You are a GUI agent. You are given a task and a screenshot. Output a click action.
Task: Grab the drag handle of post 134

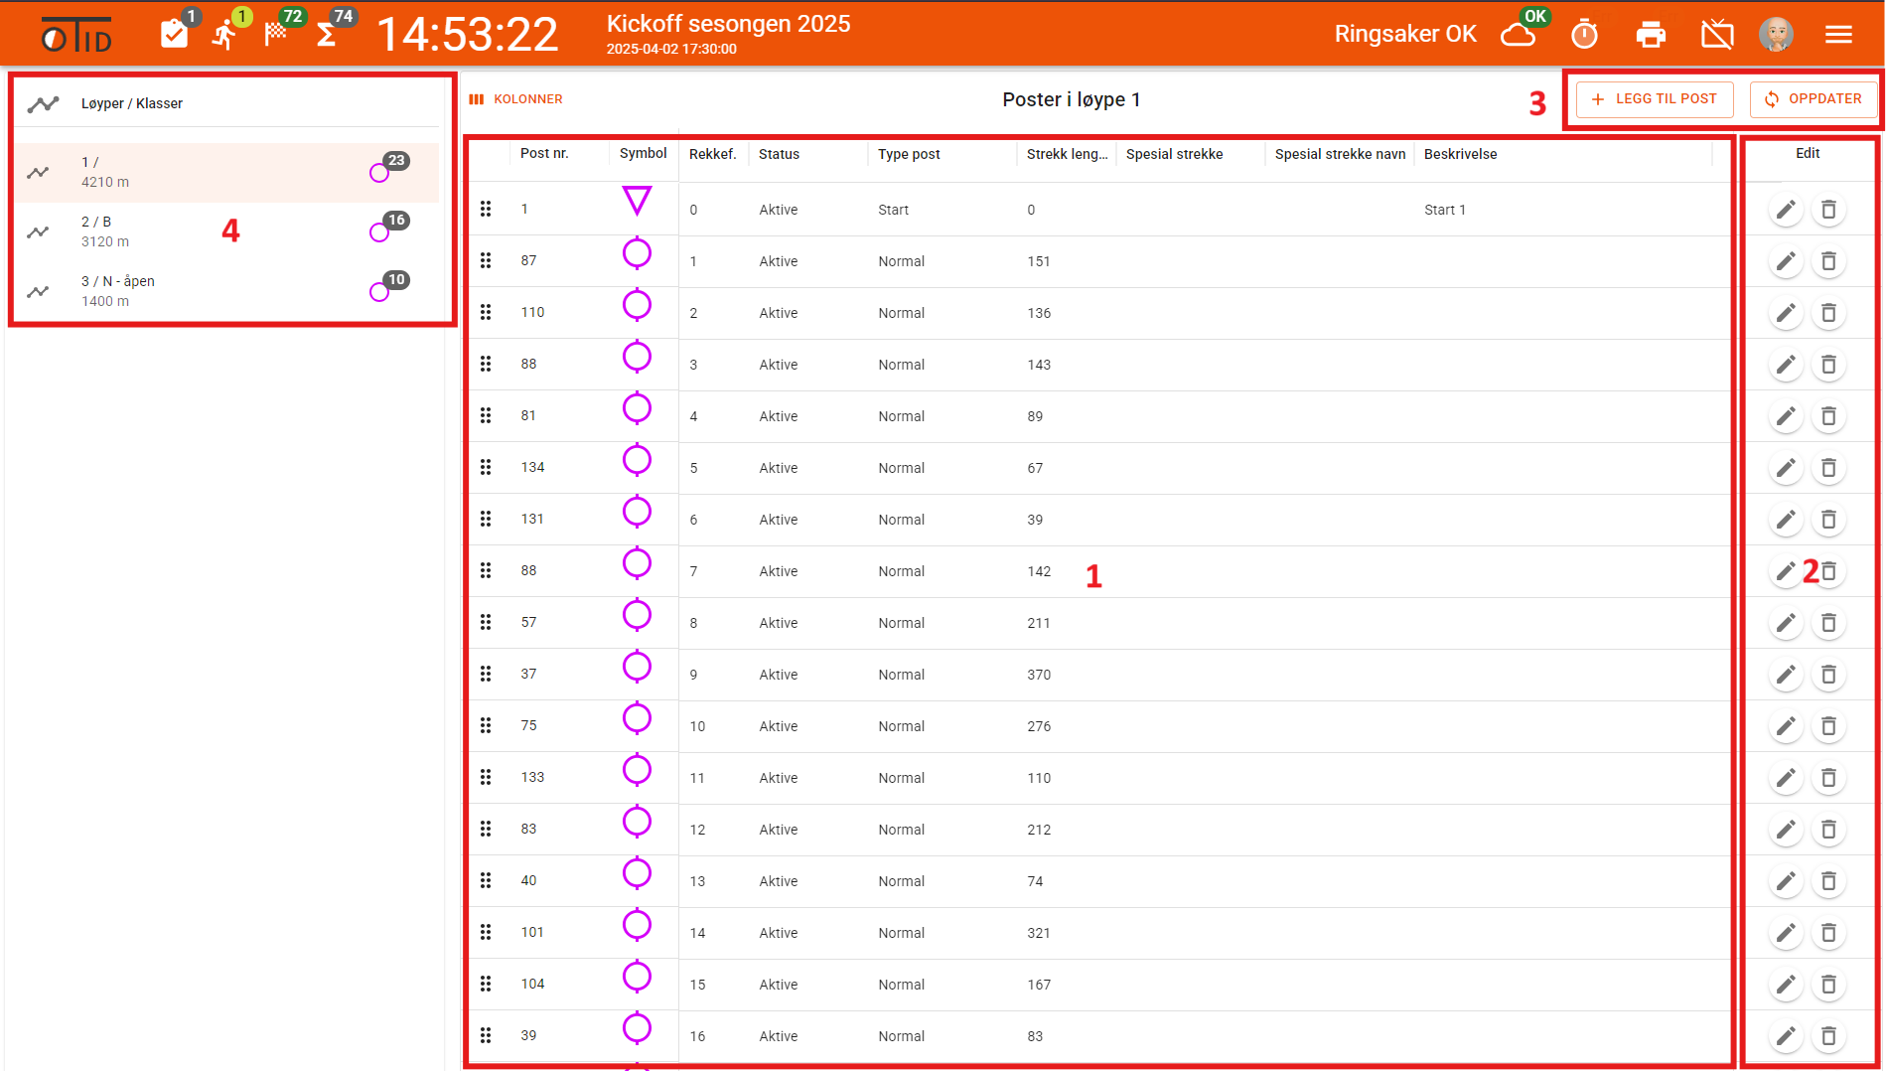coord(486,467)
